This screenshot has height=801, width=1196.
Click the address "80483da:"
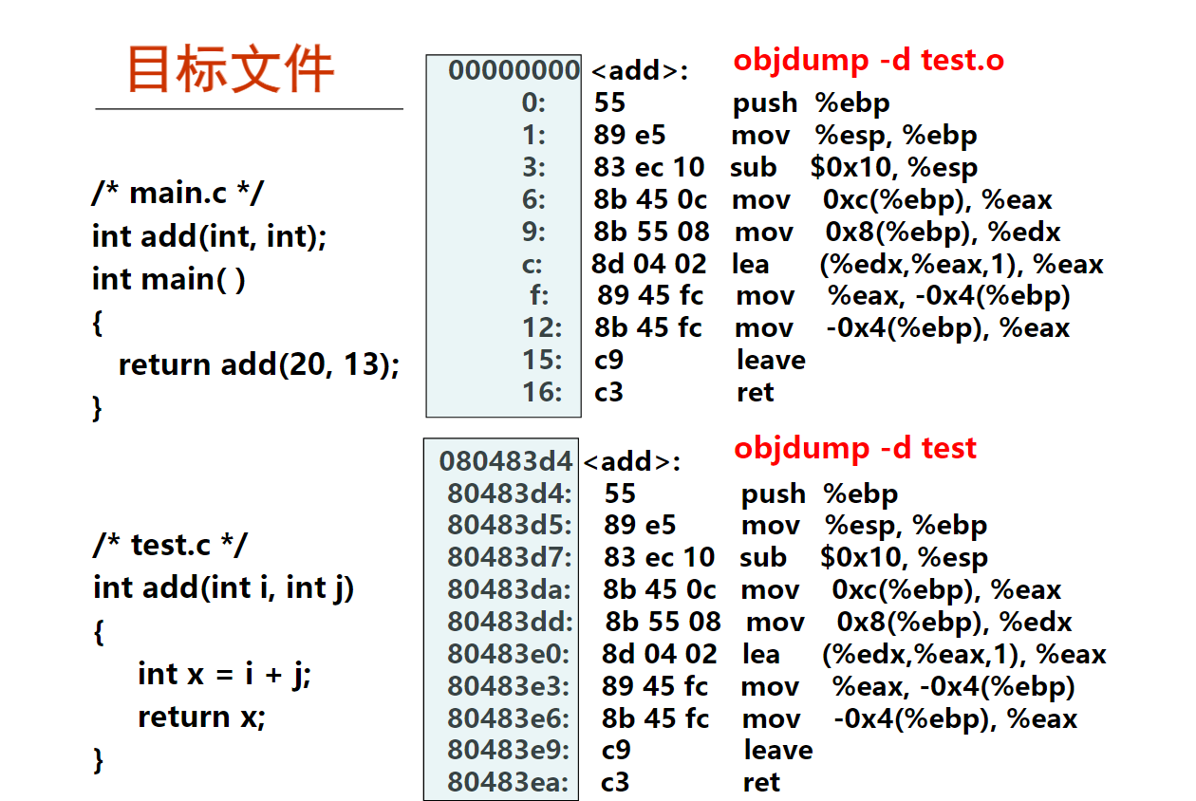[x=510, y=589]
